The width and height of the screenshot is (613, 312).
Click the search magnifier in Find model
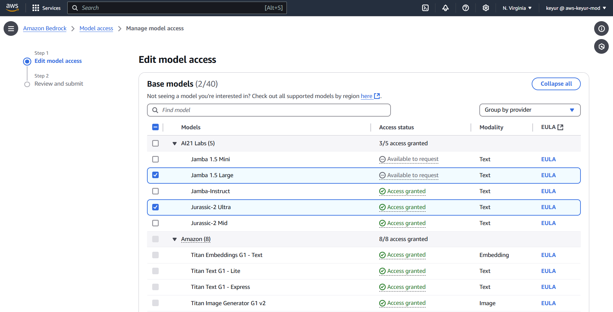(155, 110)
